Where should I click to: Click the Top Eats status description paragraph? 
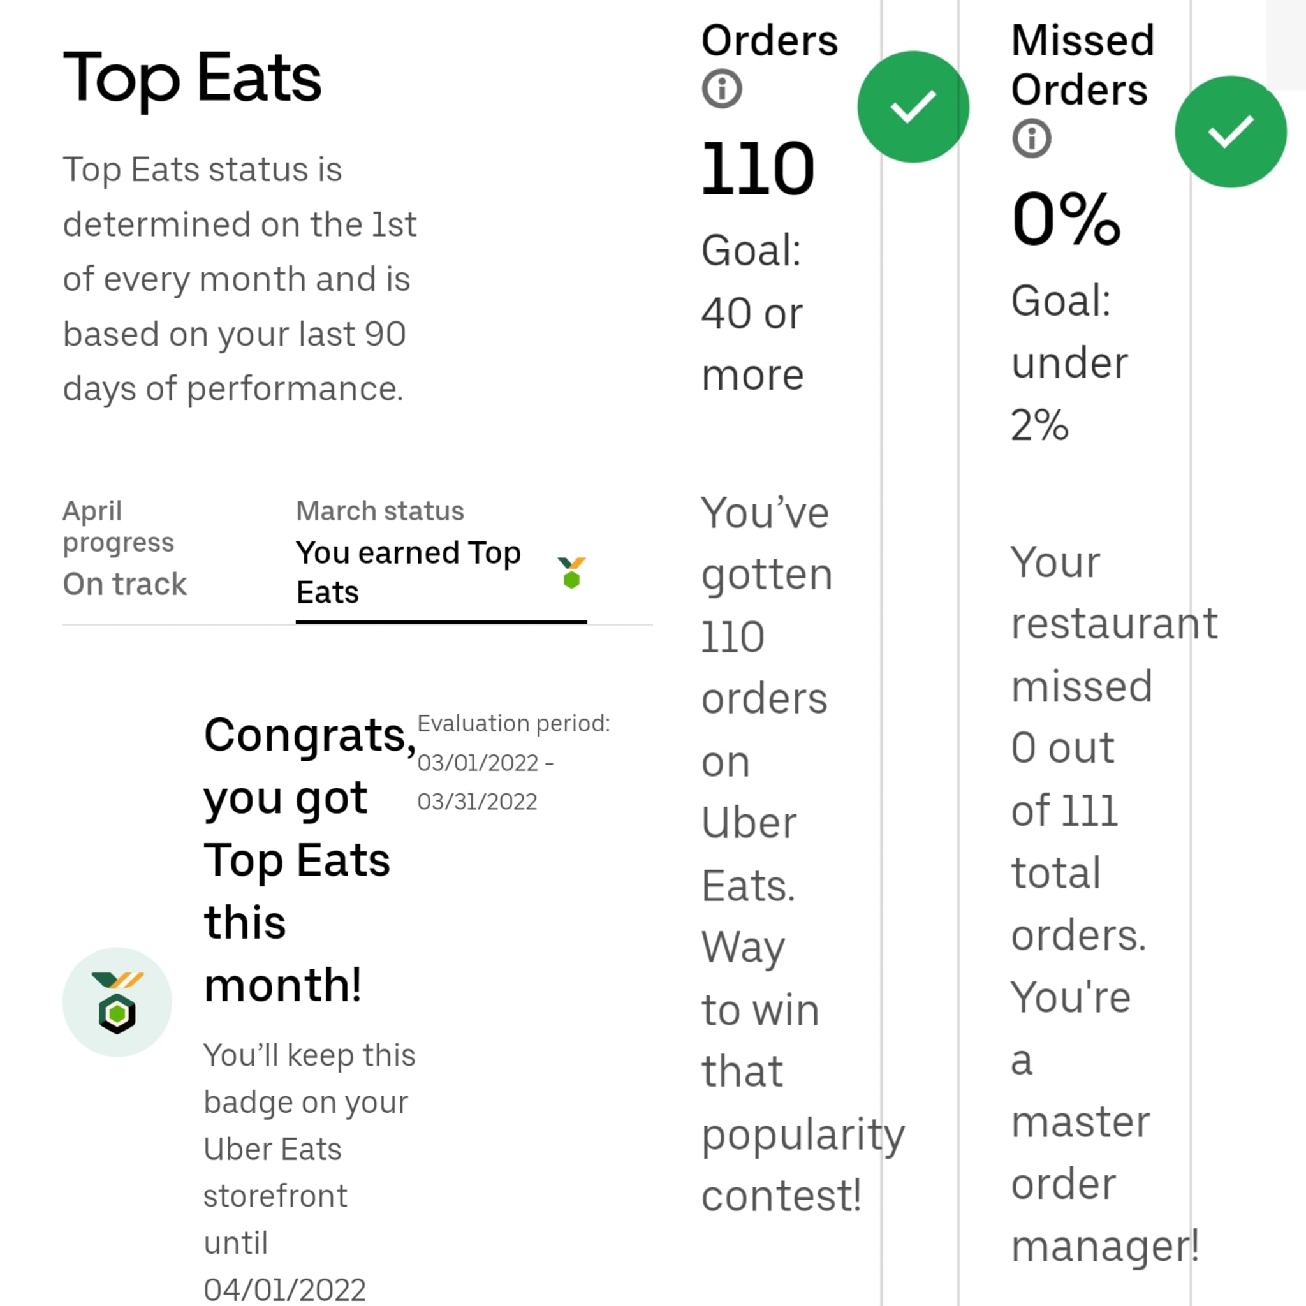tap(238, 279)
